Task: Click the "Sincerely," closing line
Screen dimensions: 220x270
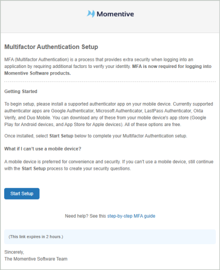Action: 14,252
